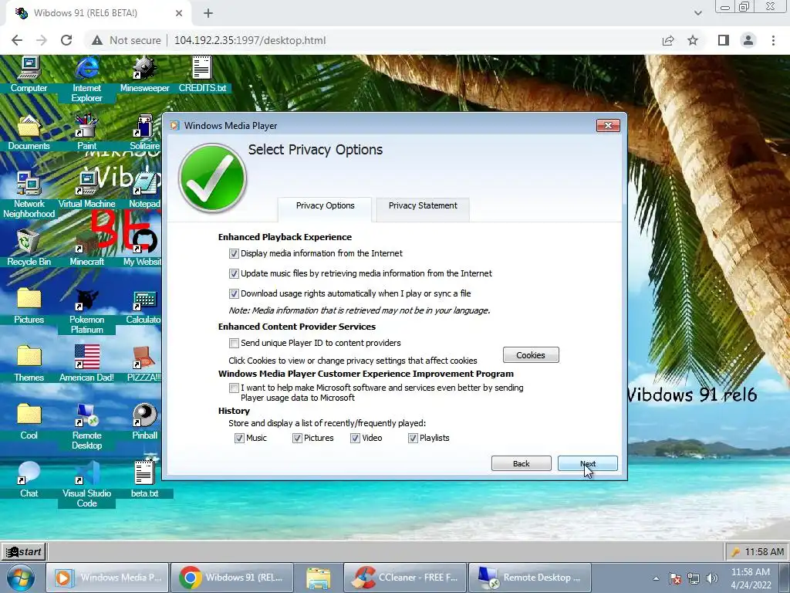
Task: Open the Themes folder icon
Action: pyautogui.click(x=29, y=364)
